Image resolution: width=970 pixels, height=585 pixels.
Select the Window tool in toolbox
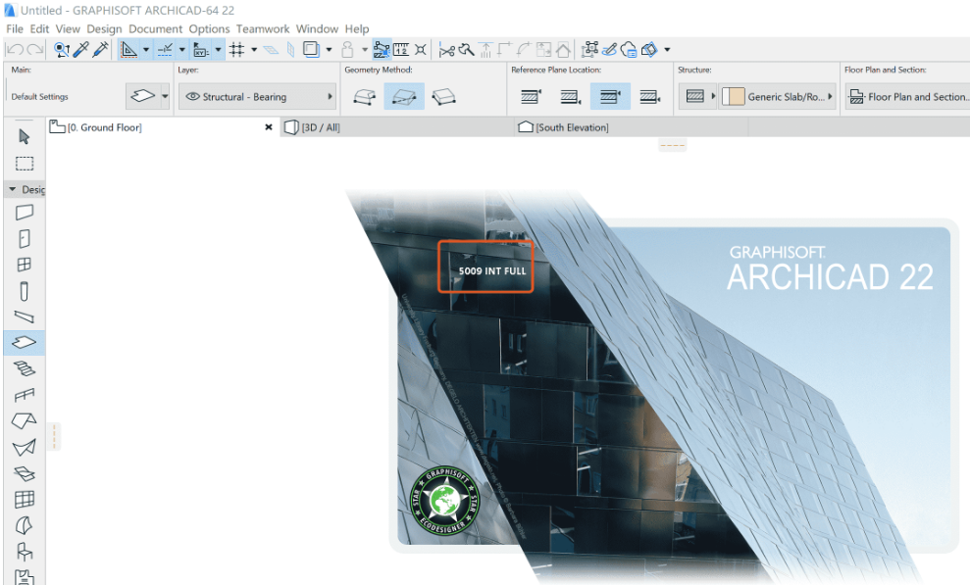(25, 265)
